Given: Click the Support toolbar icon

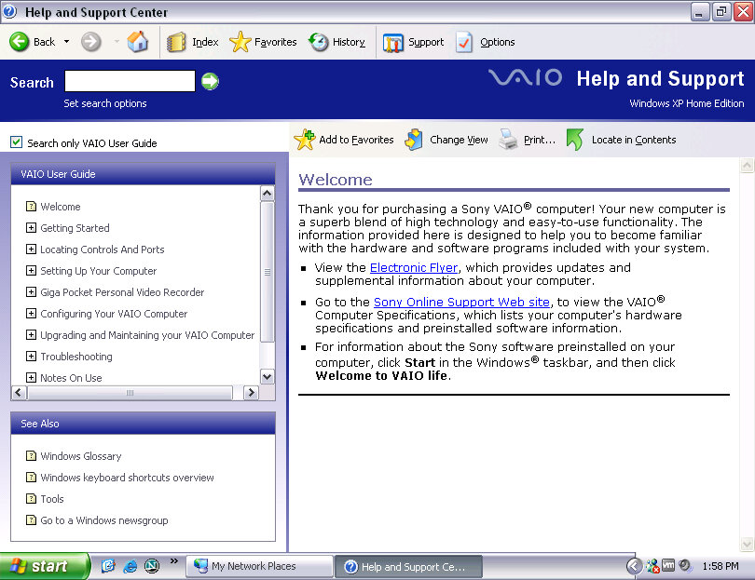Looking at the screenshot, I should [x=393, y=42].
